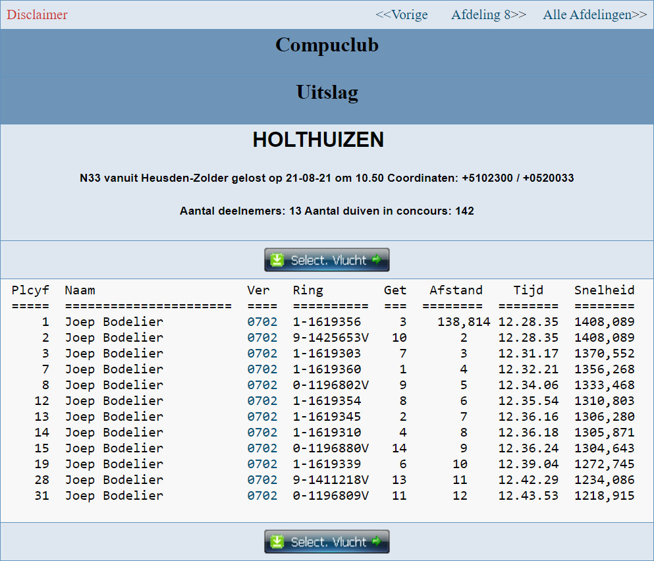Screen dimensions: 654x561
Task: Click ring number 1-1619356
Action: 327,322
